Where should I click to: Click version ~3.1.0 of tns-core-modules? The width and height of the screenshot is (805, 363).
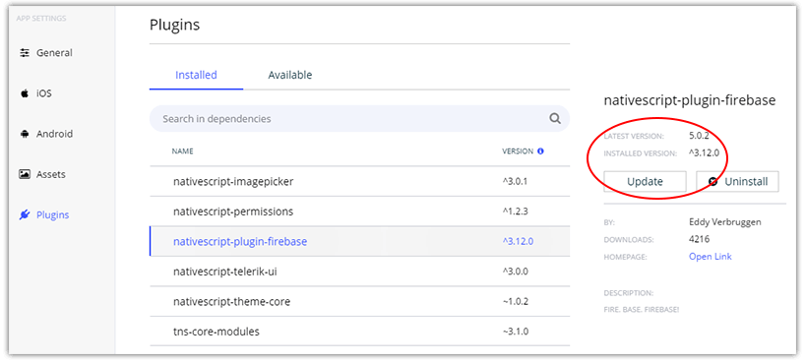515,332
